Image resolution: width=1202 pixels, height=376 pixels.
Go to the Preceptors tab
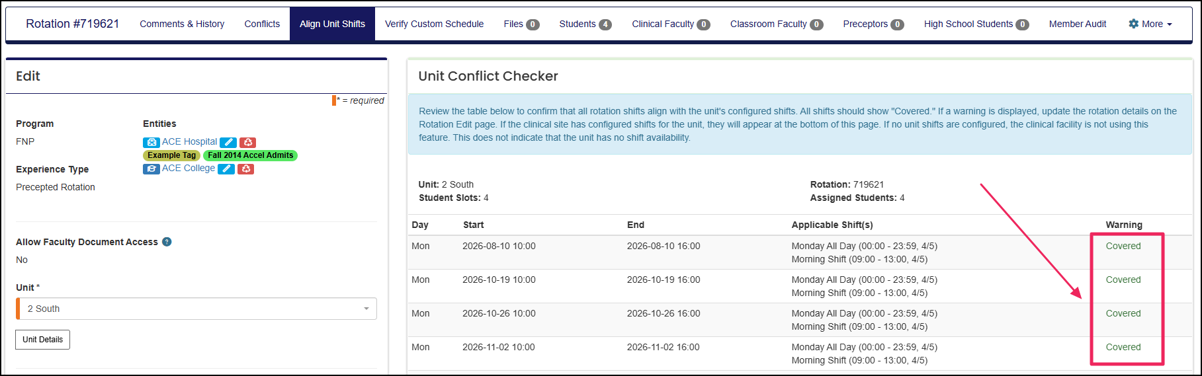pos(873,24)
